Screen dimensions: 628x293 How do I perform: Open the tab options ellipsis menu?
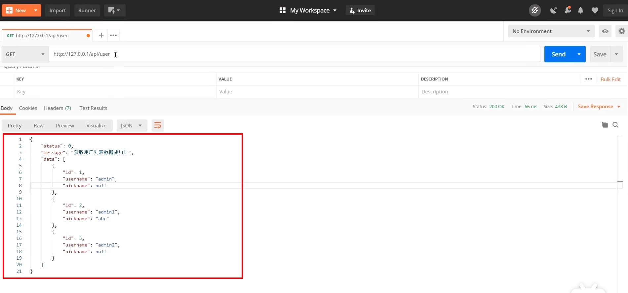click(113, 35)
